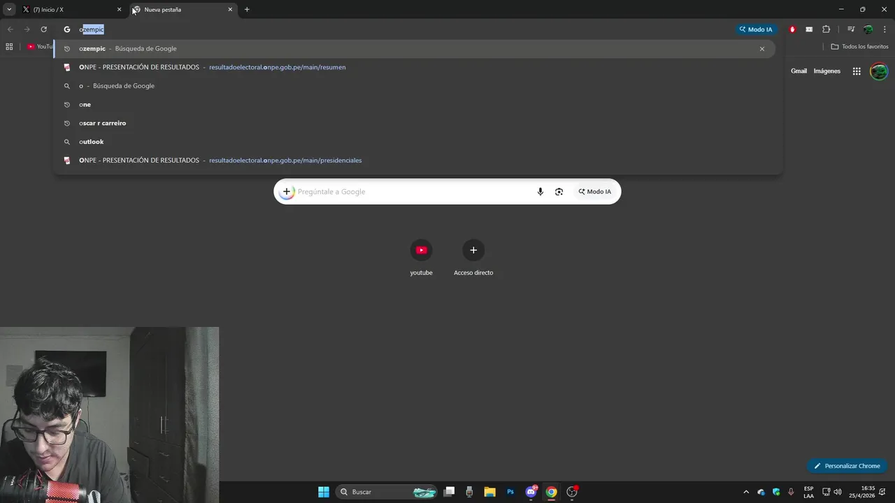
Task: Click the ticket-shaped extension icon
Action: (809, 29)
